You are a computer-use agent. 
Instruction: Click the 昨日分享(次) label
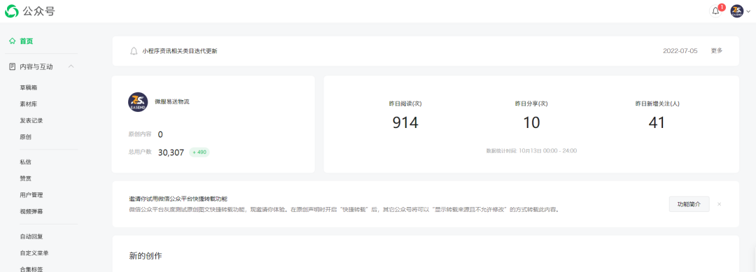pyautogui.click(x=531, y=103)
